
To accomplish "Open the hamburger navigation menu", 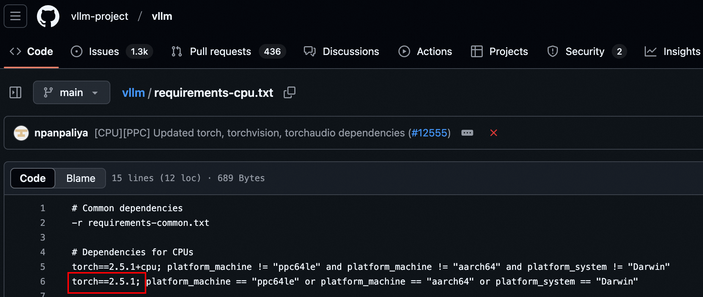I will coord(15,16).
